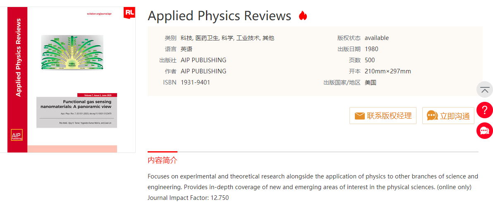The image size is (493, 204).
Task: Click the envelope icon for copyright manager
Action: point(359,116)
